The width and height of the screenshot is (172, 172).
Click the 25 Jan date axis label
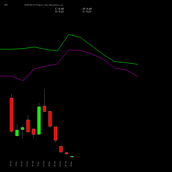[71, 164]
